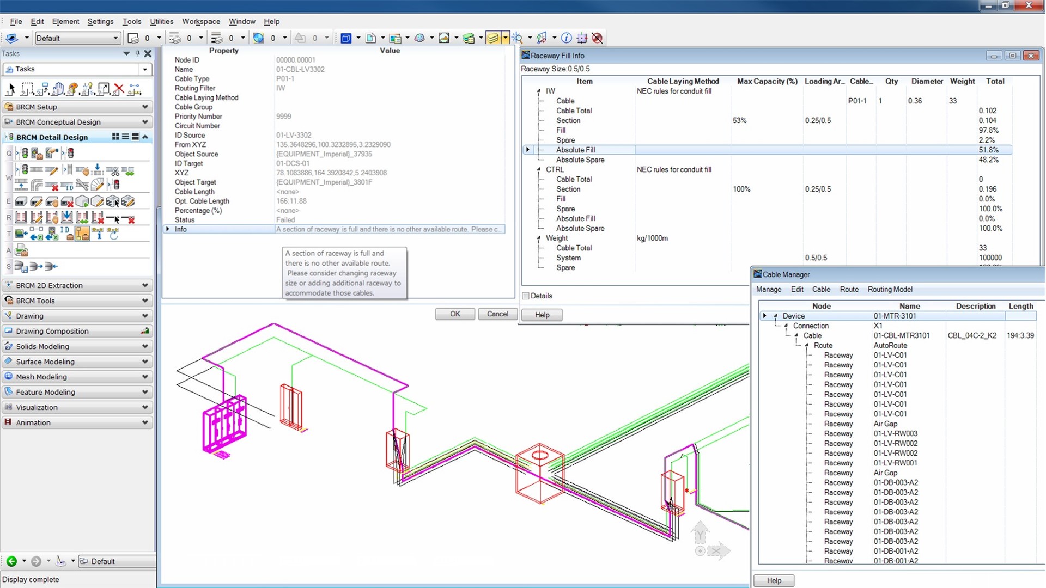Toggle the Details checkbox
This screenshot has height=588, width=1046.
526,296
